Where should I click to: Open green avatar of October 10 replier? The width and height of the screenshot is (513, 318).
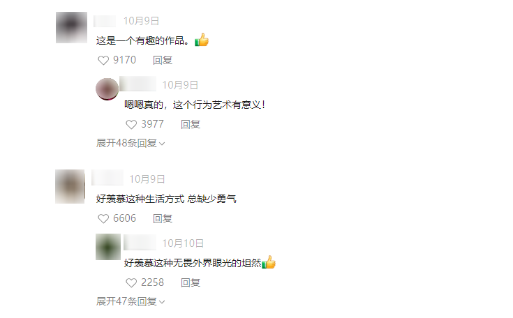108,247
